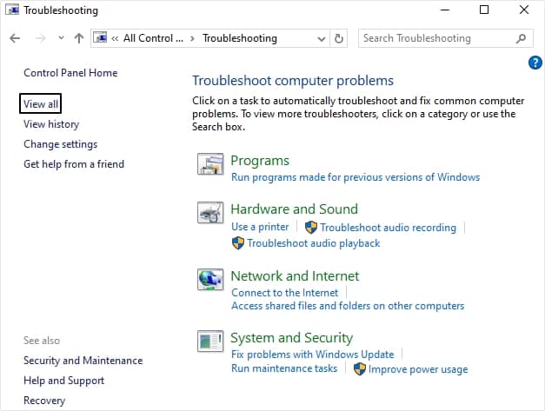Click shield icon beside Troubleshoot audio playback
Screen dimensions: 545x411
[238, 243]
